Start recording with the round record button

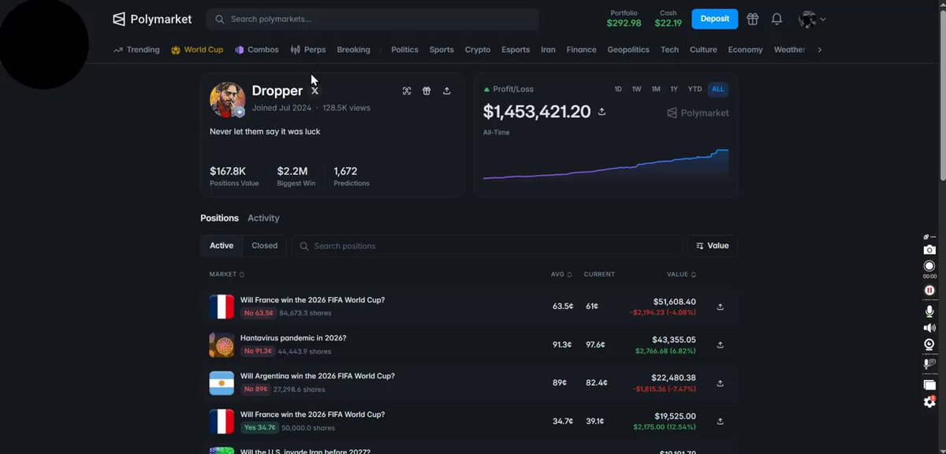pos(929,266)
